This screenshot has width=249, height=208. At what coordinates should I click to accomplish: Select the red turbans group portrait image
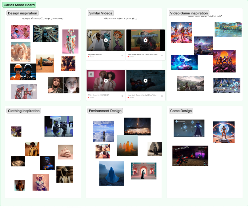pos(68,64)
